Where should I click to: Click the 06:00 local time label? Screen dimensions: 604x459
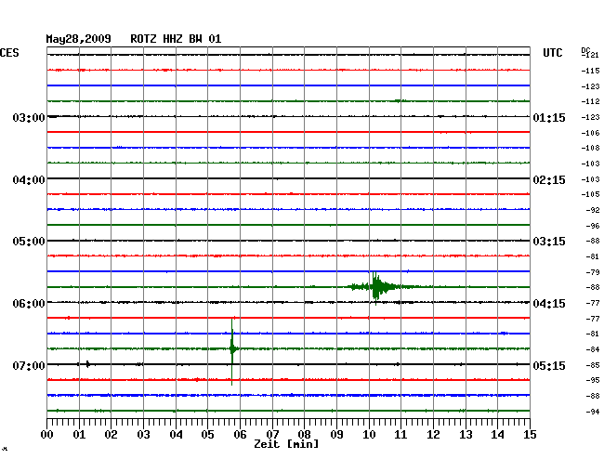click(29, 304)
